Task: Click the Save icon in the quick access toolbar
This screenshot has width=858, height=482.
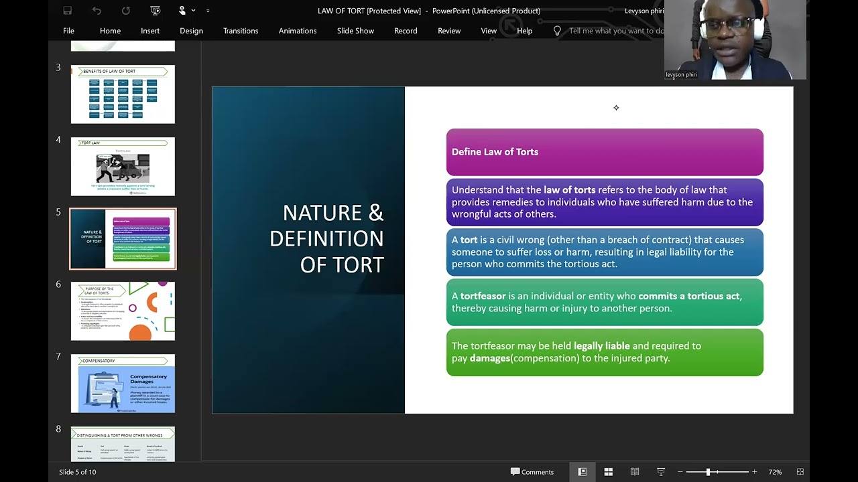Action: tap(67, 11)
